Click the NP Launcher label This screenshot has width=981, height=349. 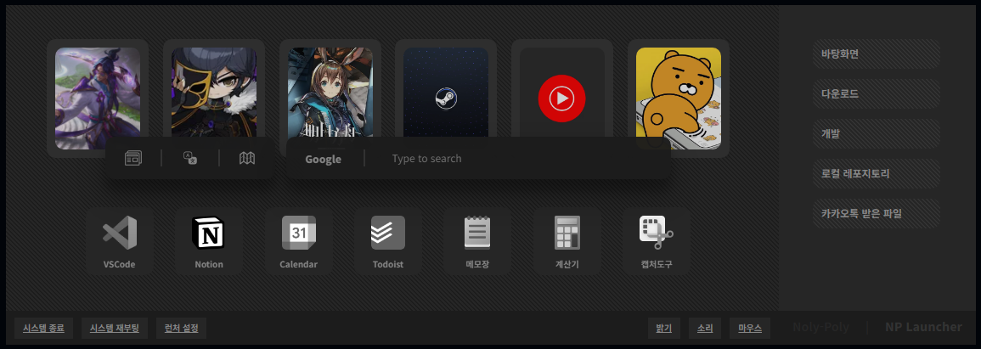tap(923, 327)
